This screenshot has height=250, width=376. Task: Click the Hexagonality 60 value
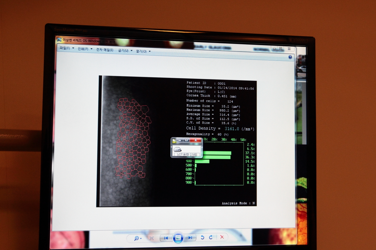[219, 134]
